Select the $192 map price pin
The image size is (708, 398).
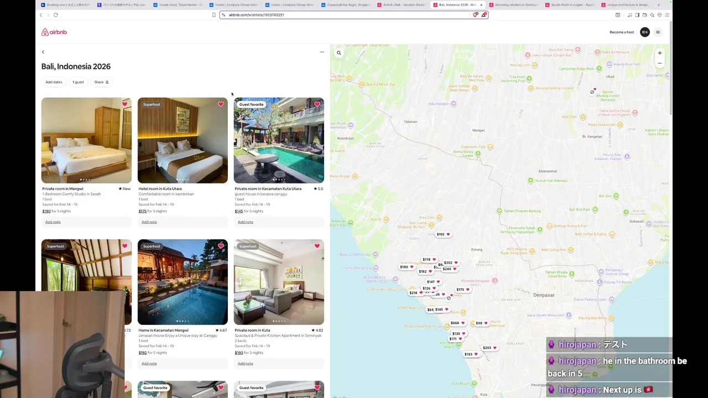444,234
